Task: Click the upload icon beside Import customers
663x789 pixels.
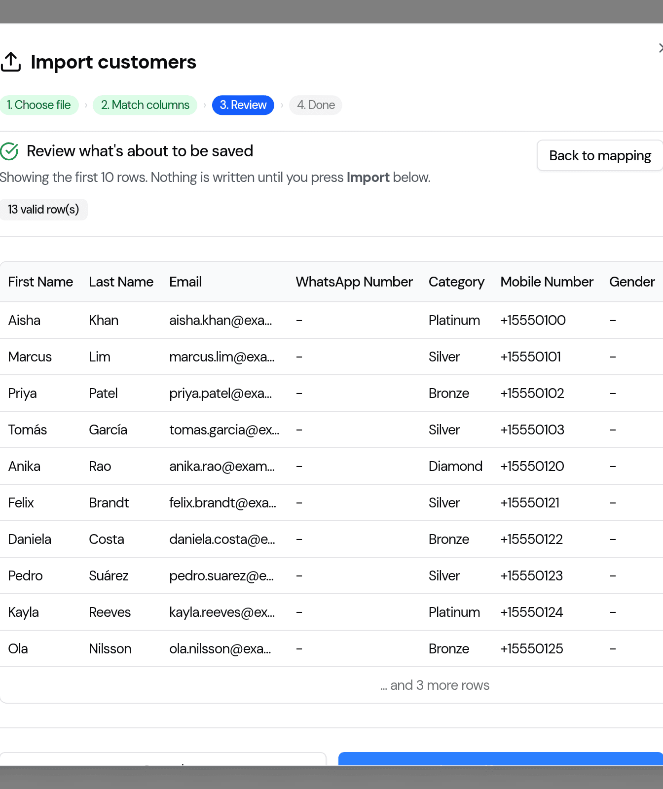Action: tap(10, 62)
